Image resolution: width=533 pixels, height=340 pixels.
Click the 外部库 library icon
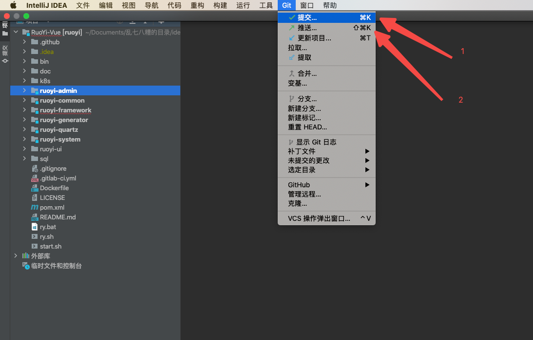(26, 256)
